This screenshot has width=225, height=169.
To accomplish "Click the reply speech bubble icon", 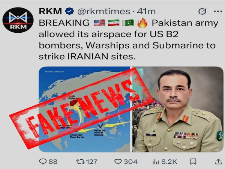I will pos(43,161).
